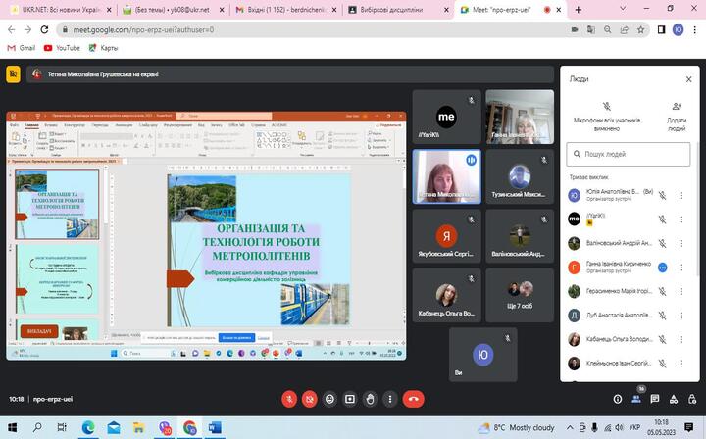Click the УКР keyboard language indicator
The height and width of the screenshot is (439, 706).
pyautogui.click(x=634, y=427)
